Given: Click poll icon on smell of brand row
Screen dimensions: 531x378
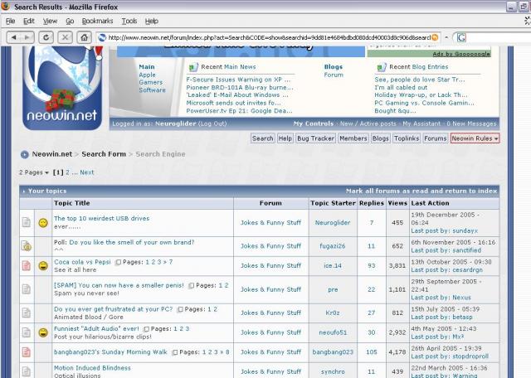Looking at the screenshot, I should tap(27, 245).
